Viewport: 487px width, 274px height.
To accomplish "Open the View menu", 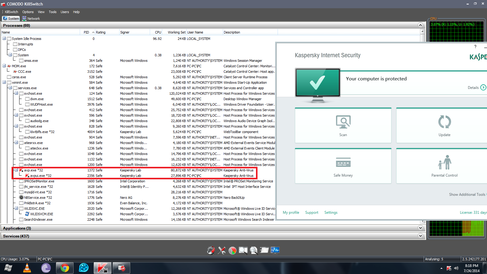I will point(41,12).
